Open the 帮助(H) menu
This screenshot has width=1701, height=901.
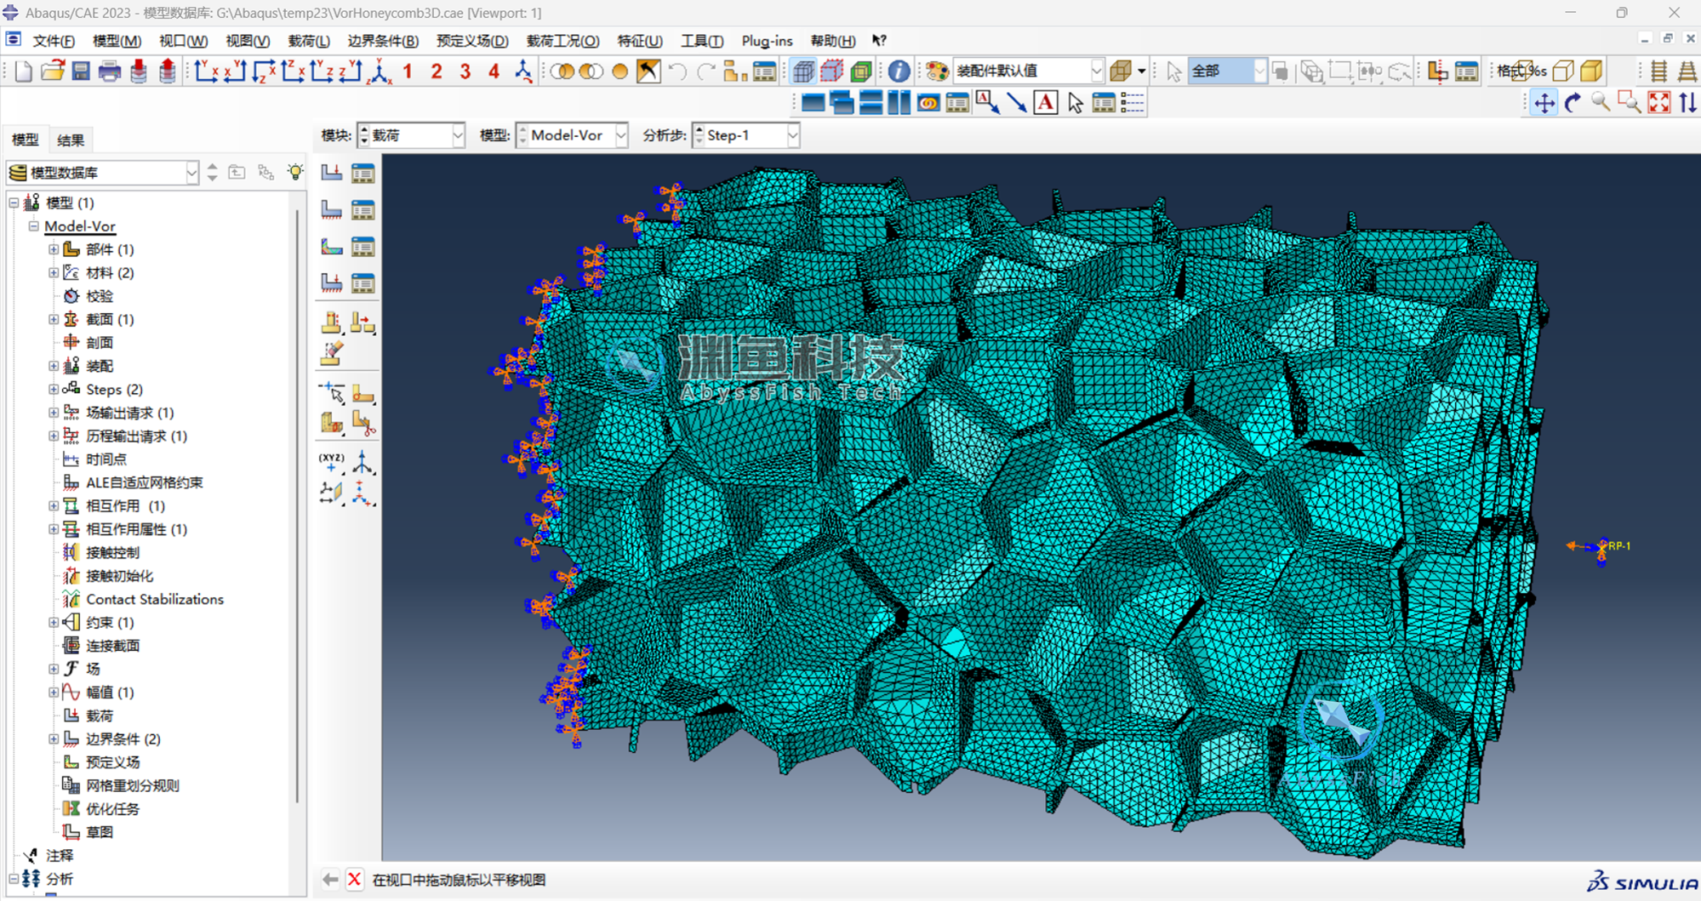coord(833,41)
